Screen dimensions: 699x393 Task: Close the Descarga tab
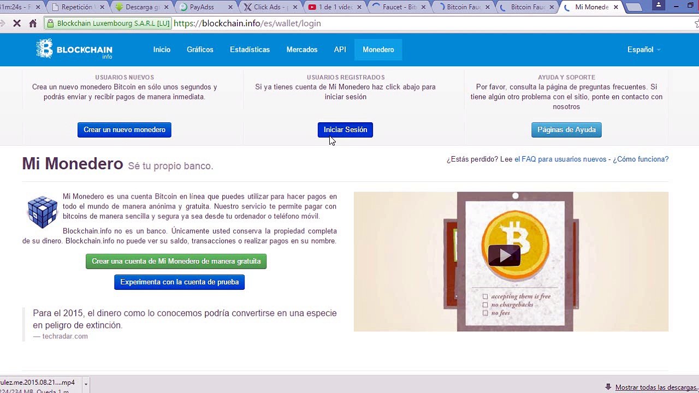coord(166,7)
